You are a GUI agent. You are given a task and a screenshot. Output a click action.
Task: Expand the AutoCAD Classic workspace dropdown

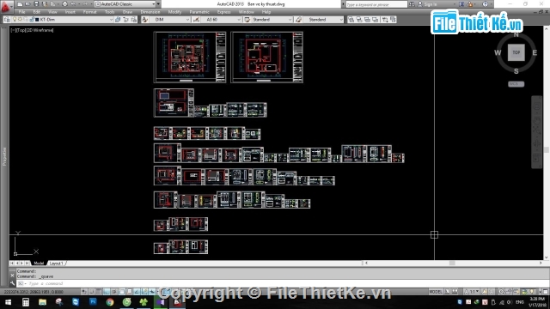coord(125,4)
